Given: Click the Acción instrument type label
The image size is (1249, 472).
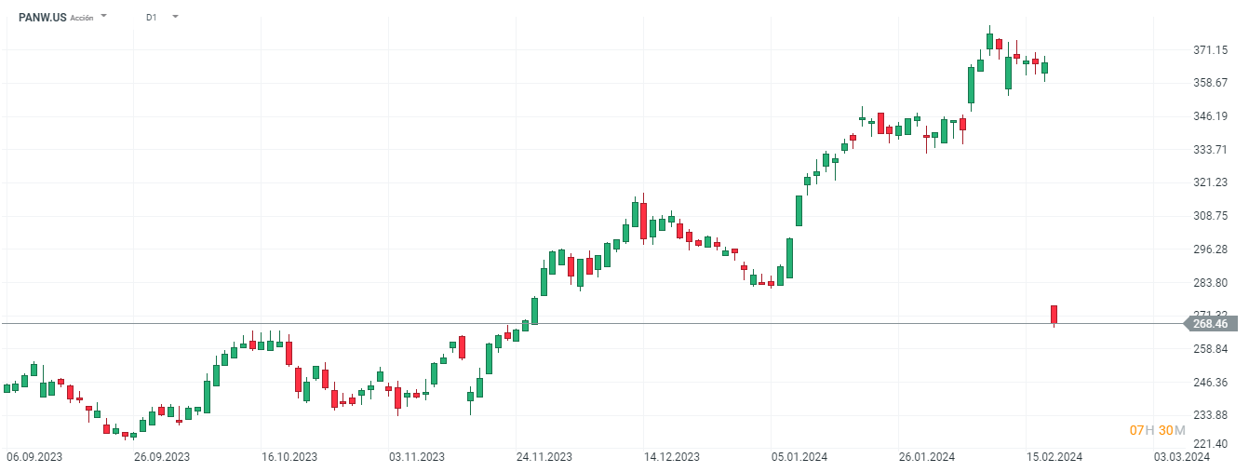Looking at the screenshot, I should click(82, 18).
